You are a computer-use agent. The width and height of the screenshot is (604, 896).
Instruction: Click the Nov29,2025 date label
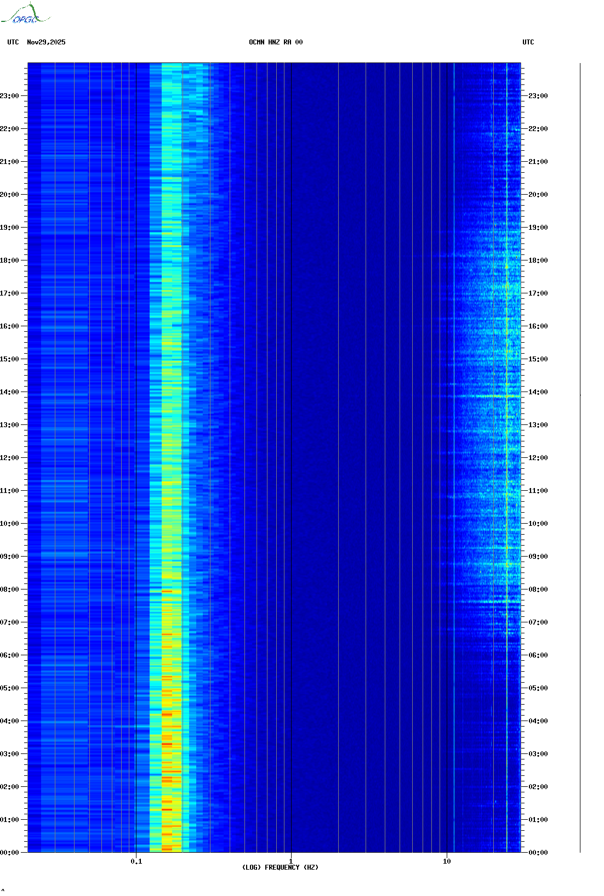(x=46, y=42)
